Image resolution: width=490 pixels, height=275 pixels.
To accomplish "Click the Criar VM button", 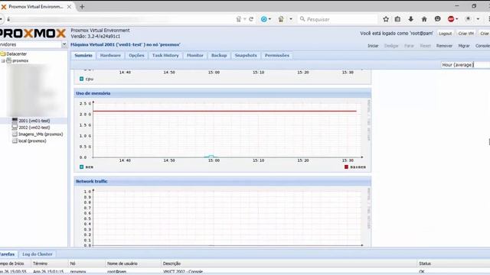I will pos(466,34).
